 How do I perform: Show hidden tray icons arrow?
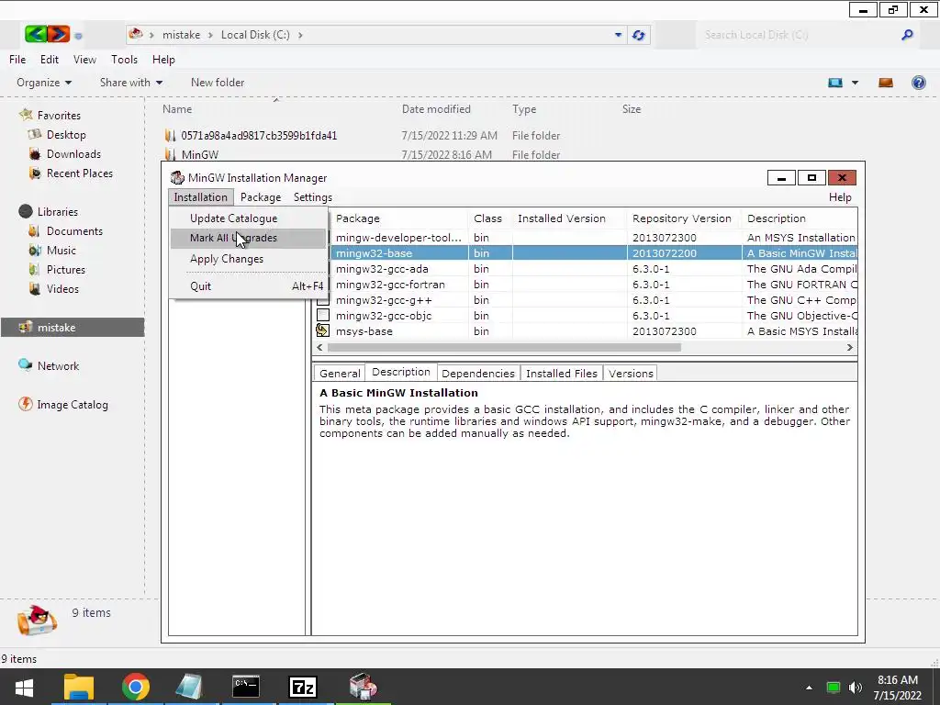(x=809, y=688)
